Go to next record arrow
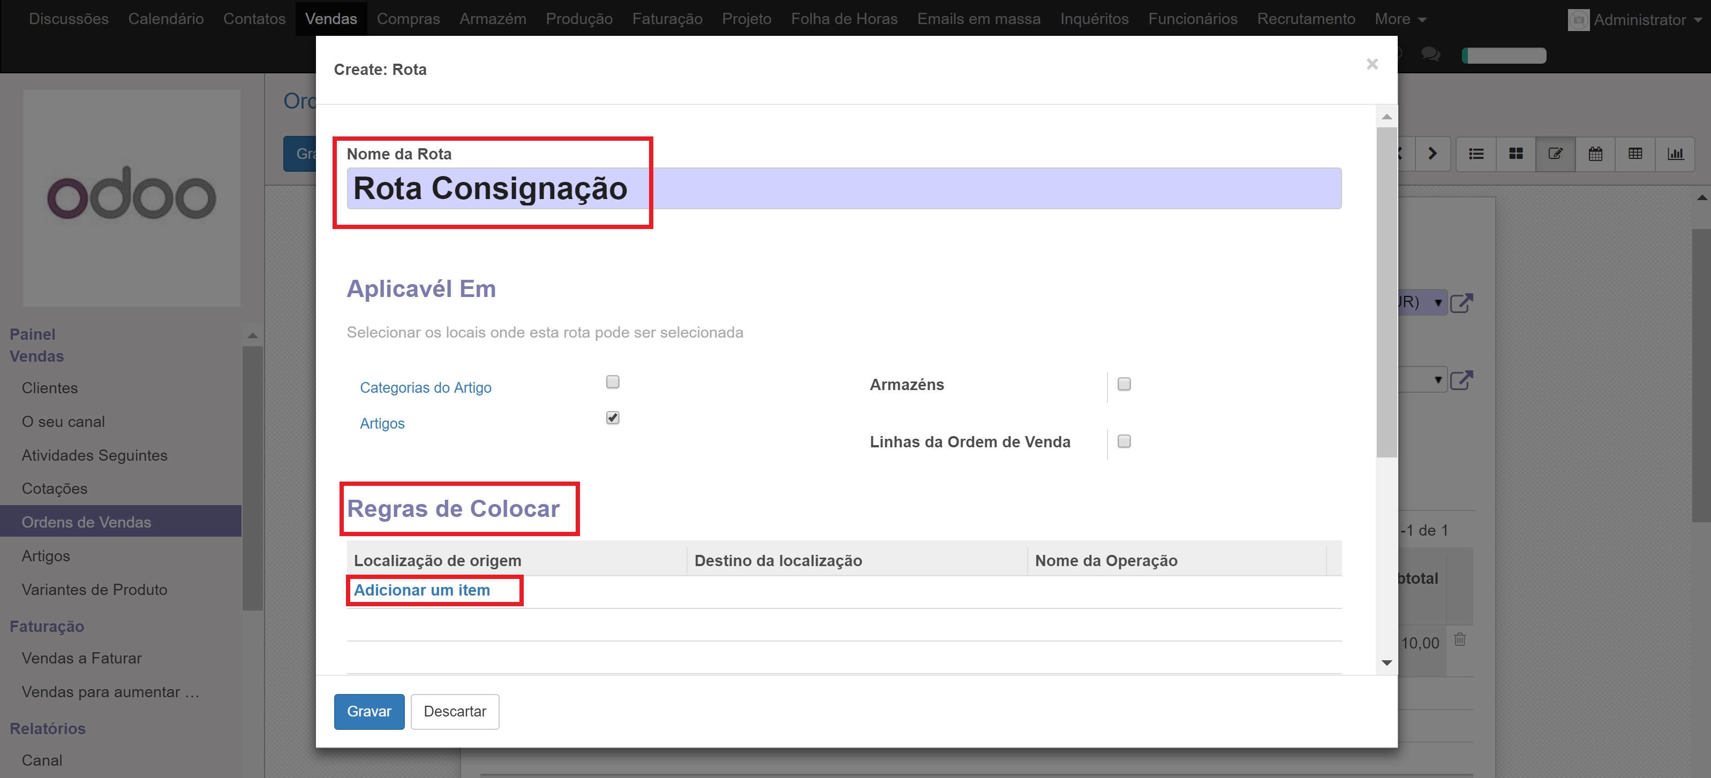 [1433, 154]
